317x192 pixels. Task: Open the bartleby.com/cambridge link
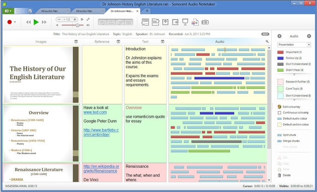click(101, 132)
